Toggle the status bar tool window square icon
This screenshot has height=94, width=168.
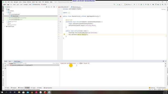click(x=3, y=90)
